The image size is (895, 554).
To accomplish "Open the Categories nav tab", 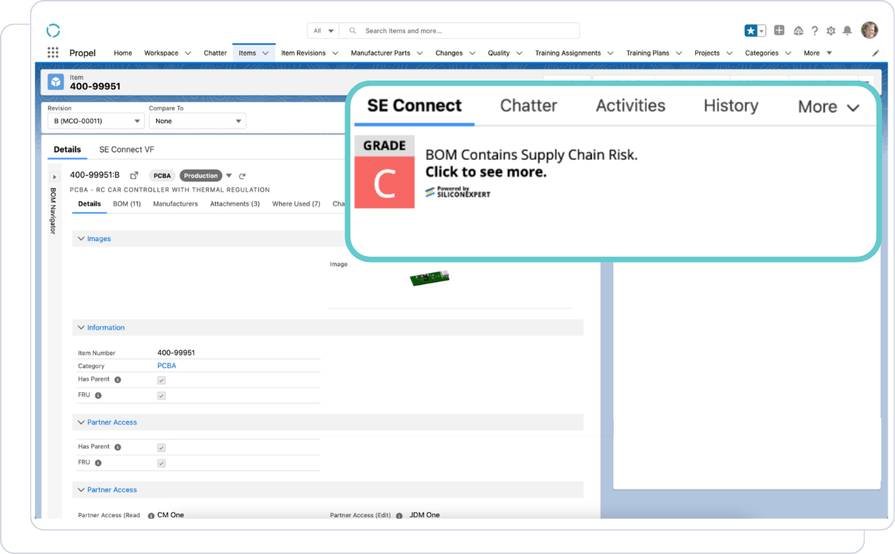I will tap(762, 53).
